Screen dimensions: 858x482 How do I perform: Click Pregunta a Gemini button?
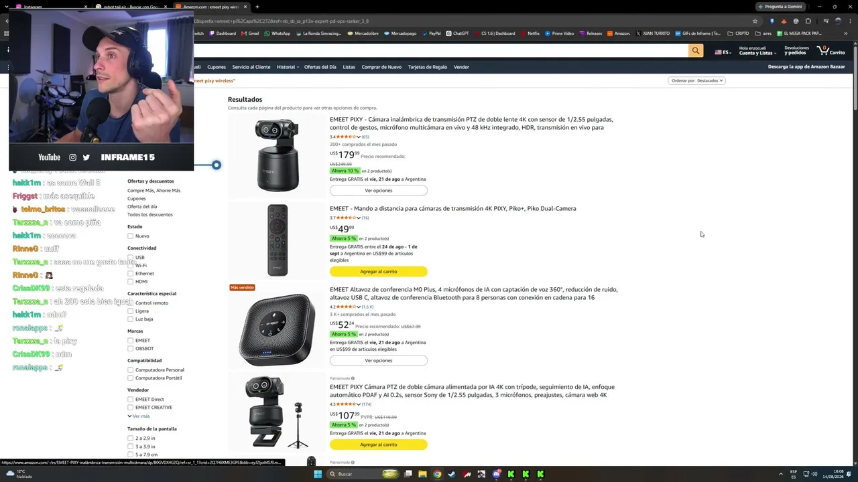pos(780,7)
